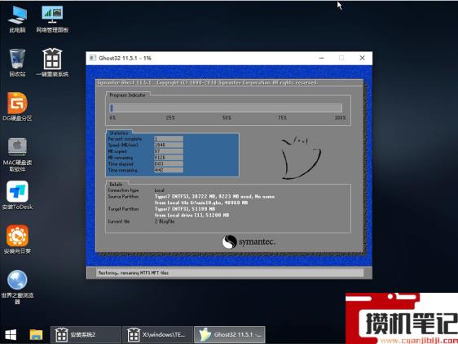This screenshot has width=458, height=344.
Task: Click the Ghost progress indicator bar
Action: (226, 108)
